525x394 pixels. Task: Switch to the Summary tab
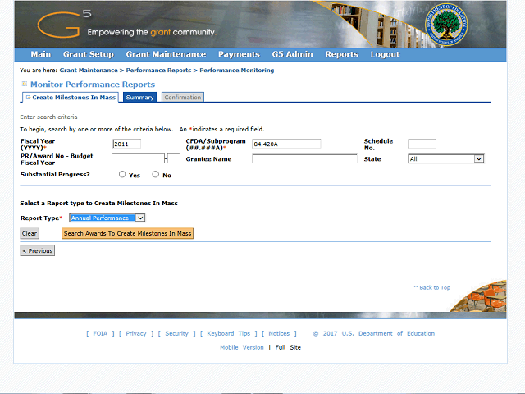click(139, 98)
